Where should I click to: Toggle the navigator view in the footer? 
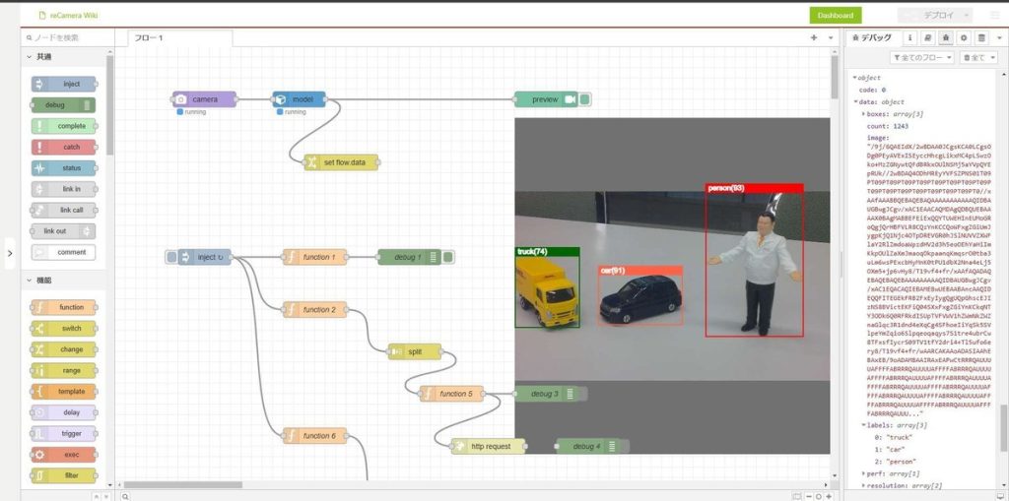click(x=797, y=496)
